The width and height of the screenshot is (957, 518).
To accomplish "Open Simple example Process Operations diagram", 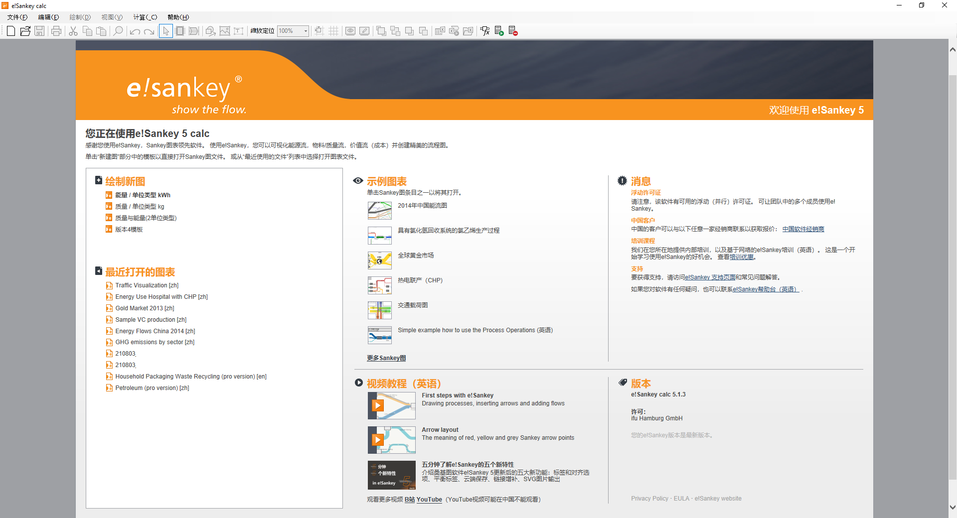I will 475,330.
